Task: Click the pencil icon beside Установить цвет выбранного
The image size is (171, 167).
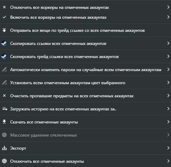Action: coord(4,82)
